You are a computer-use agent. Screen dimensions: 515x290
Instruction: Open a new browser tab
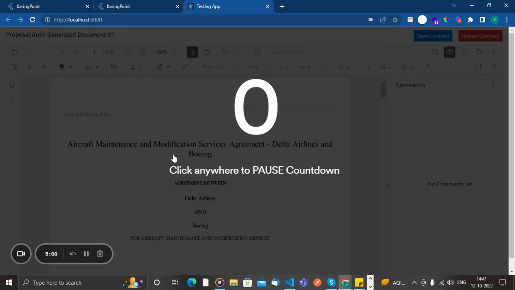tap(282, 6)
